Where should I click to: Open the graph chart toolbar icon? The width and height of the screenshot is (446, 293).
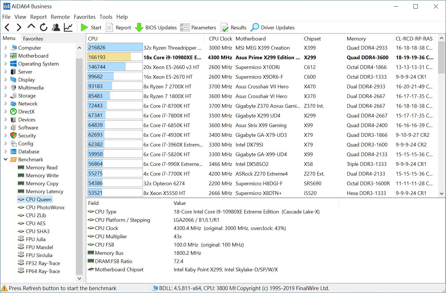(68, 27)
